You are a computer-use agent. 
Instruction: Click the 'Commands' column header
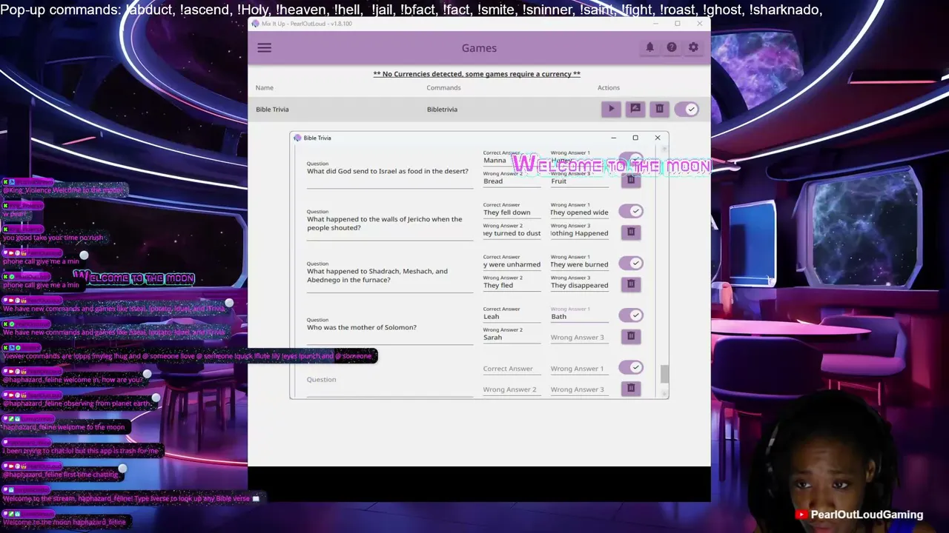[443, 87]
